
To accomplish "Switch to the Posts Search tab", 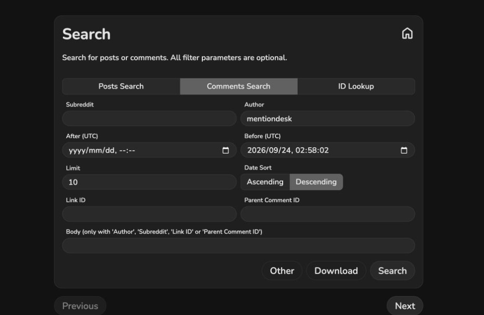I will click(121, 86).
